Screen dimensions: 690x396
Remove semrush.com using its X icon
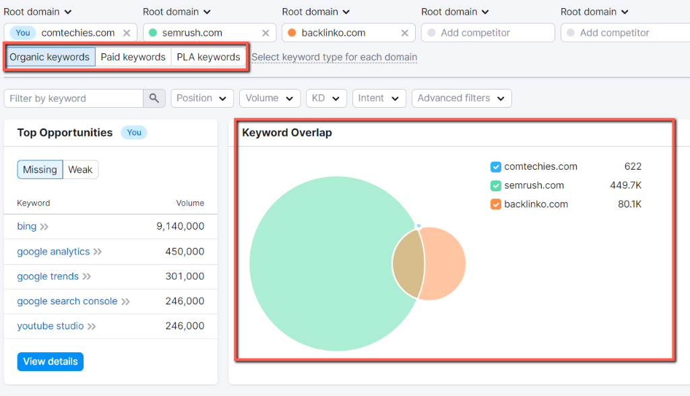click(x=265, y=32)
